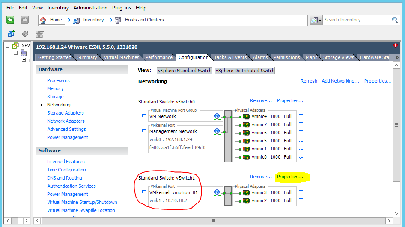Open the Inventory menu

coord(58,8)
